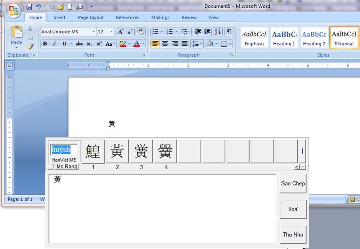Viewport: 360px width, 249px height.
Task: Open Change Case menu
Action: point(110,44)
